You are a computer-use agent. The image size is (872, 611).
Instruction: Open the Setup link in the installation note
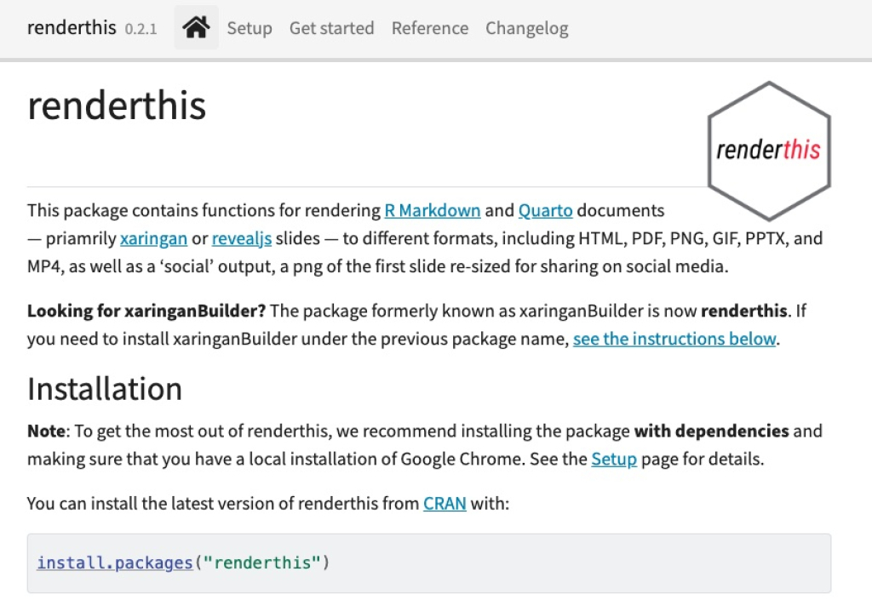pyautogui.click(x=613, y=459)
